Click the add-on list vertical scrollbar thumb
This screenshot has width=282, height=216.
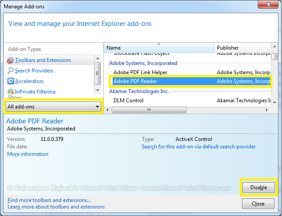coord(275,56)
